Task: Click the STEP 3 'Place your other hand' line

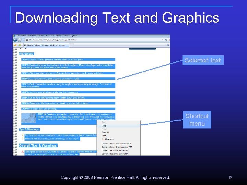Action: pyautogui.click(x=68, y=73)
